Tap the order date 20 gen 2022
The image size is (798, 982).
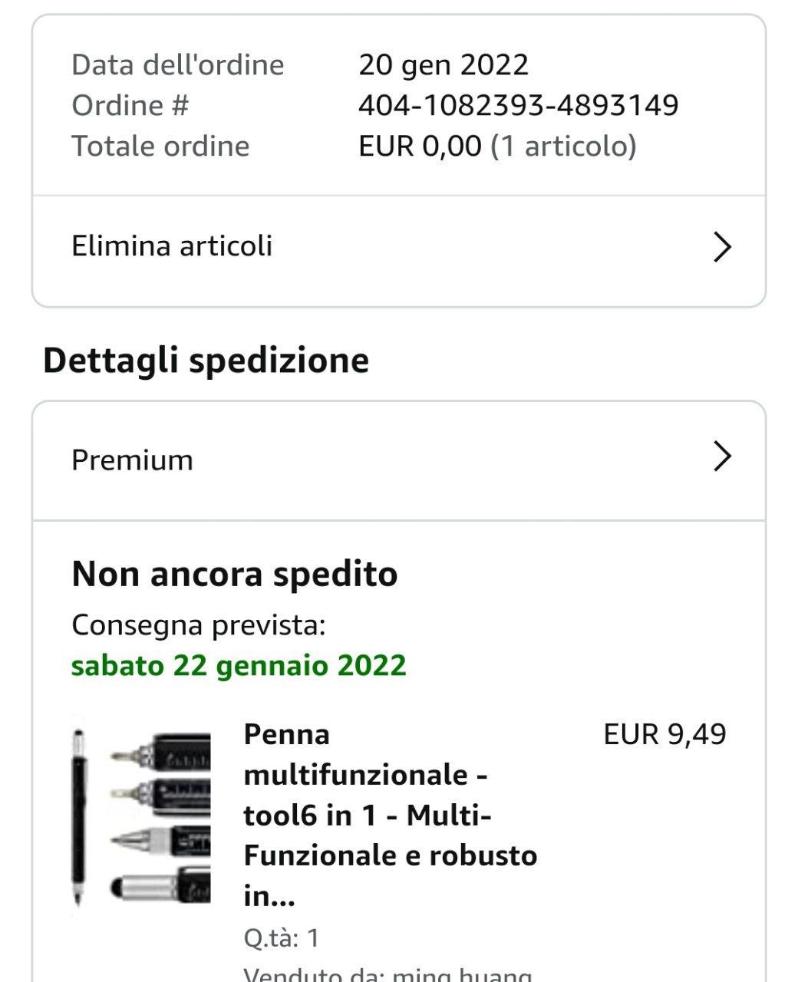point(444,64)
